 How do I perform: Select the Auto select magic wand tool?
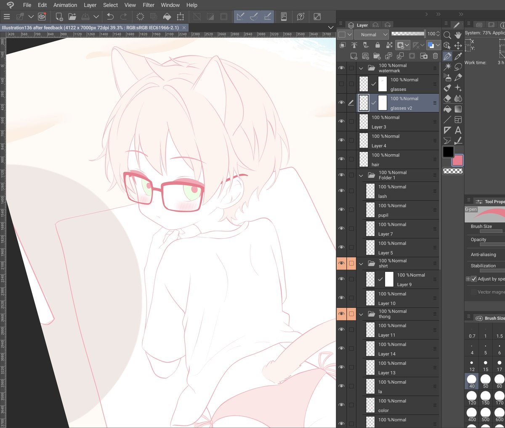coord(447,66)
